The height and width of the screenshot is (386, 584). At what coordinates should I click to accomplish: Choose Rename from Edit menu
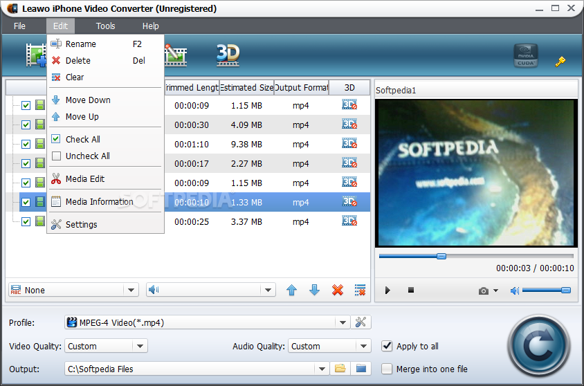point(105,44)
